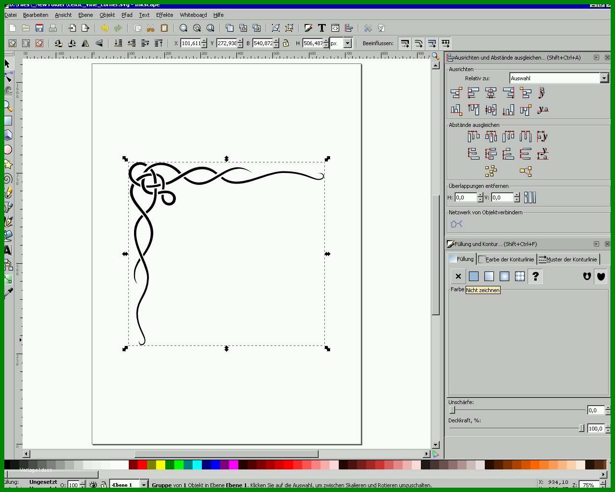The height and width of the screenshot is (492, 615).
Task: Click the Paste clipboard icon
Action: coord(164,28)
